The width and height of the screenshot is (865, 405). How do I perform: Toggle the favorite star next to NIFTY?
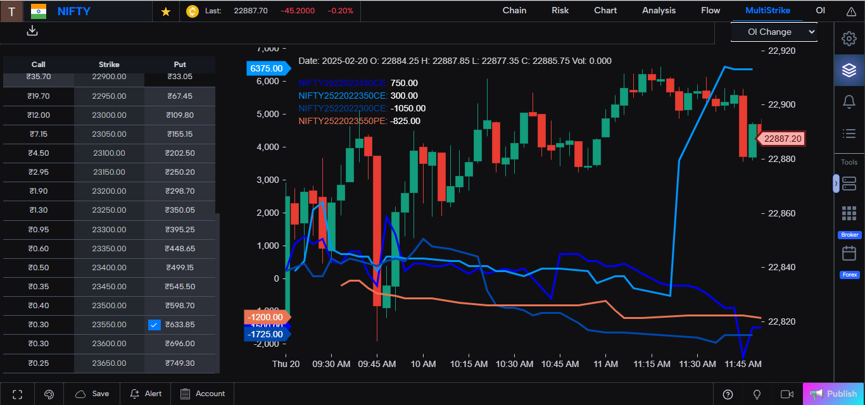pyautogui.click(x=165, y=11)
